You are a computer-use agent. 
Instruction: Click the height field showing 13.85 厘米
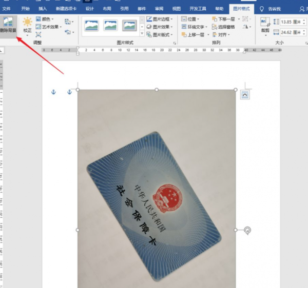(291, 22)
